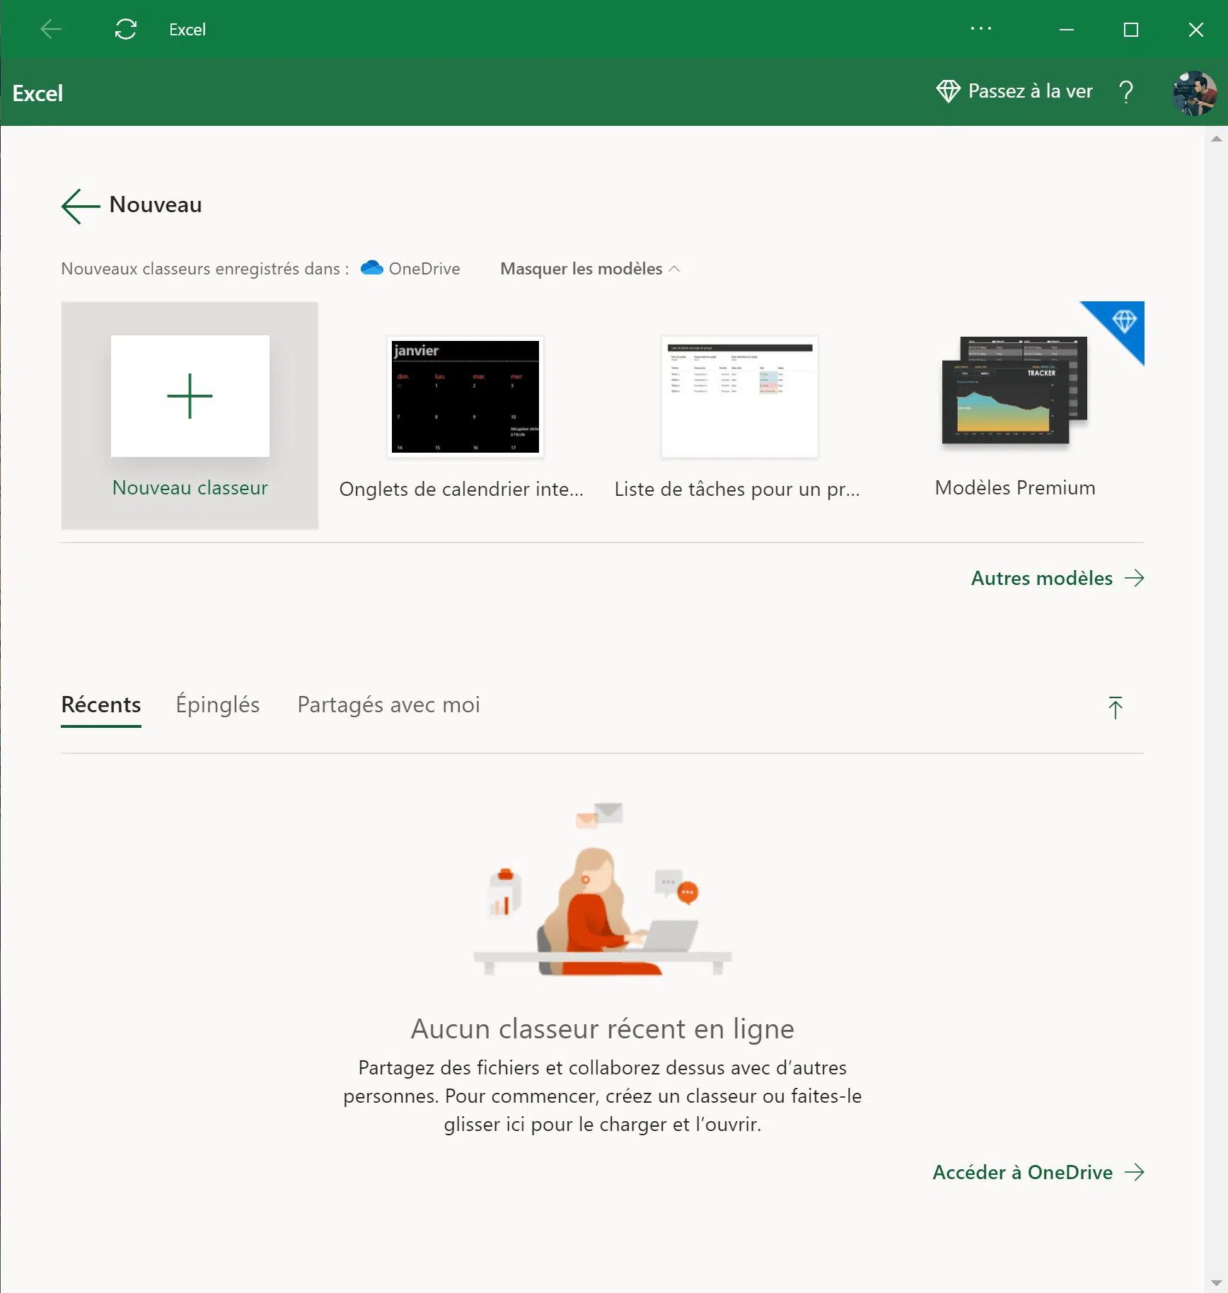Click the Liste de tâches pour un pr... label
Screen dimensions: 1228x1293
click(x=737, y=489)
